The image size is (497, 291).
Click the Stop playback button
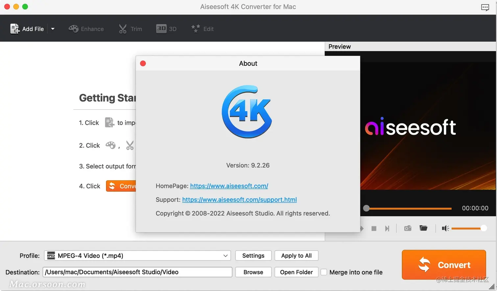click(x=374, y=228)
